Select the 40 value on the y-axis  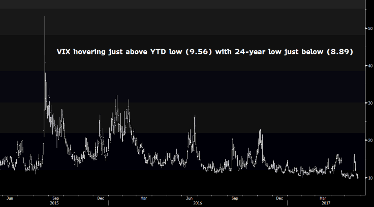tap(370, 66)
